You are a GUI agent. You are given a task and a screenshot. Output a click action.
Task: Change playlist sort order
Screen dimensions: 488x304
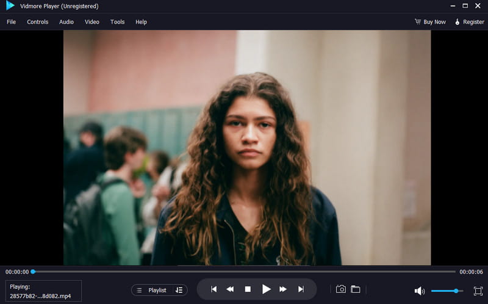(x=179, y=290)
